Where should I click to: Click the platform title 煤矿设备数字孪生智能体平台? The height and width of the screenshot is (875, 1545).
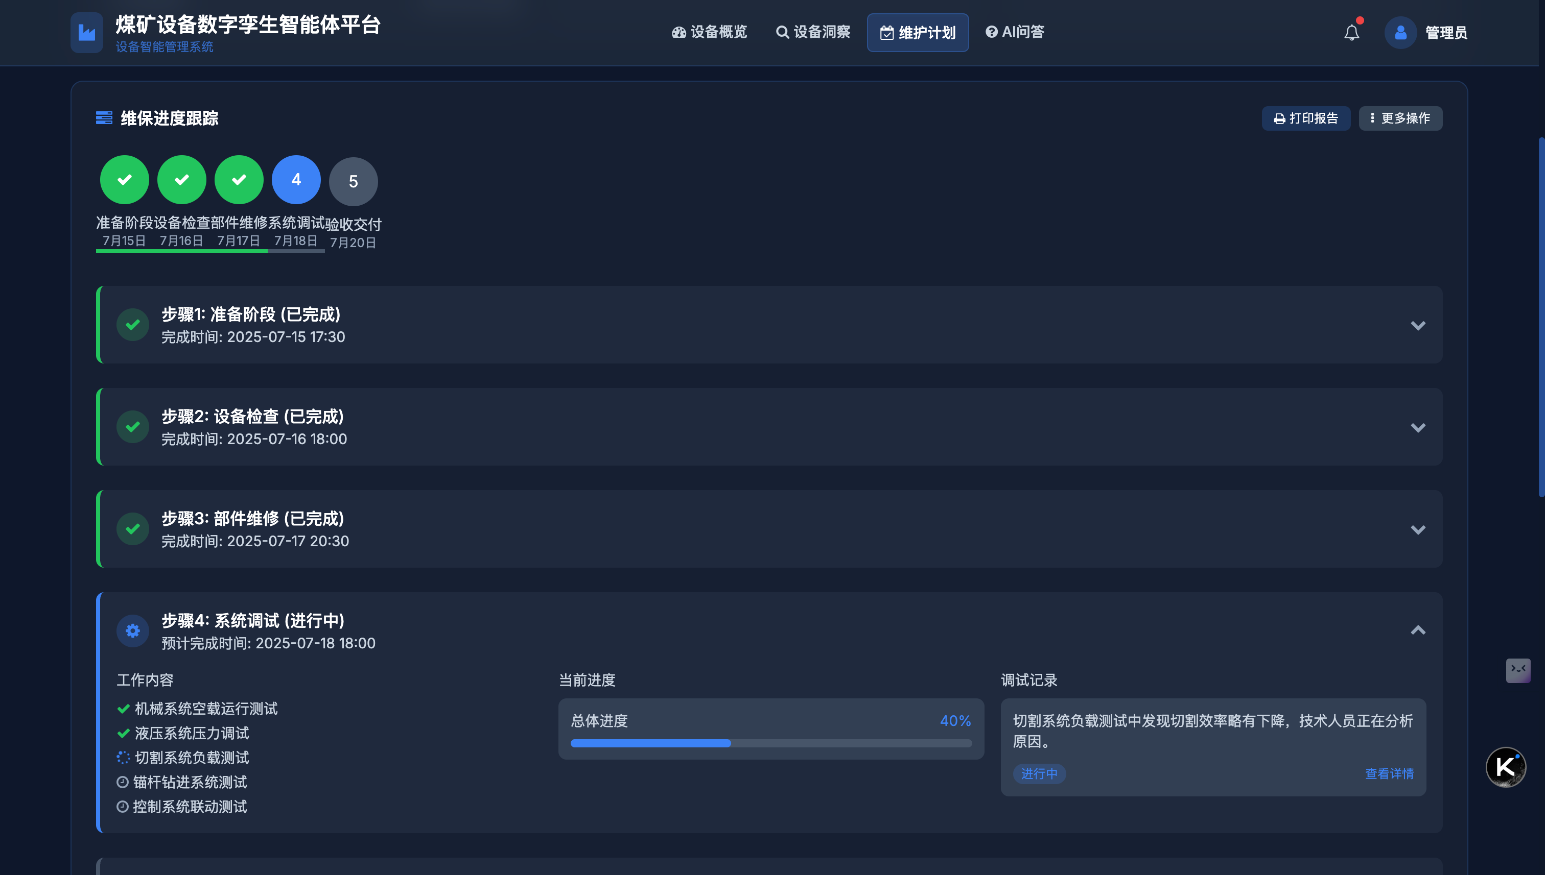[x=248, y=25]
